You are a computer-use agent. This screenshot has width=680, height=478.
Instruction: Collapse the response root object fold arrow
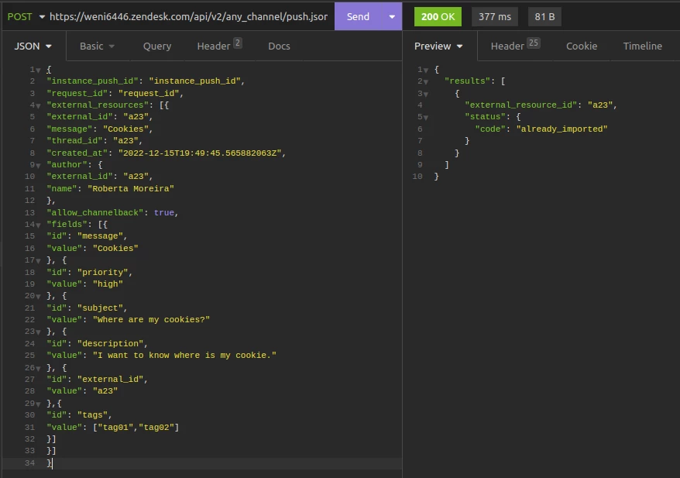[x=426, y=70]
